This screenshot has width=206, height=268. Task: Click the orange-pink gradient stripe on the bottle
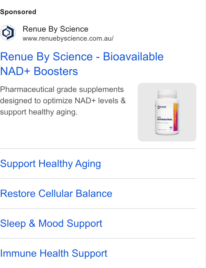[176, 117]
